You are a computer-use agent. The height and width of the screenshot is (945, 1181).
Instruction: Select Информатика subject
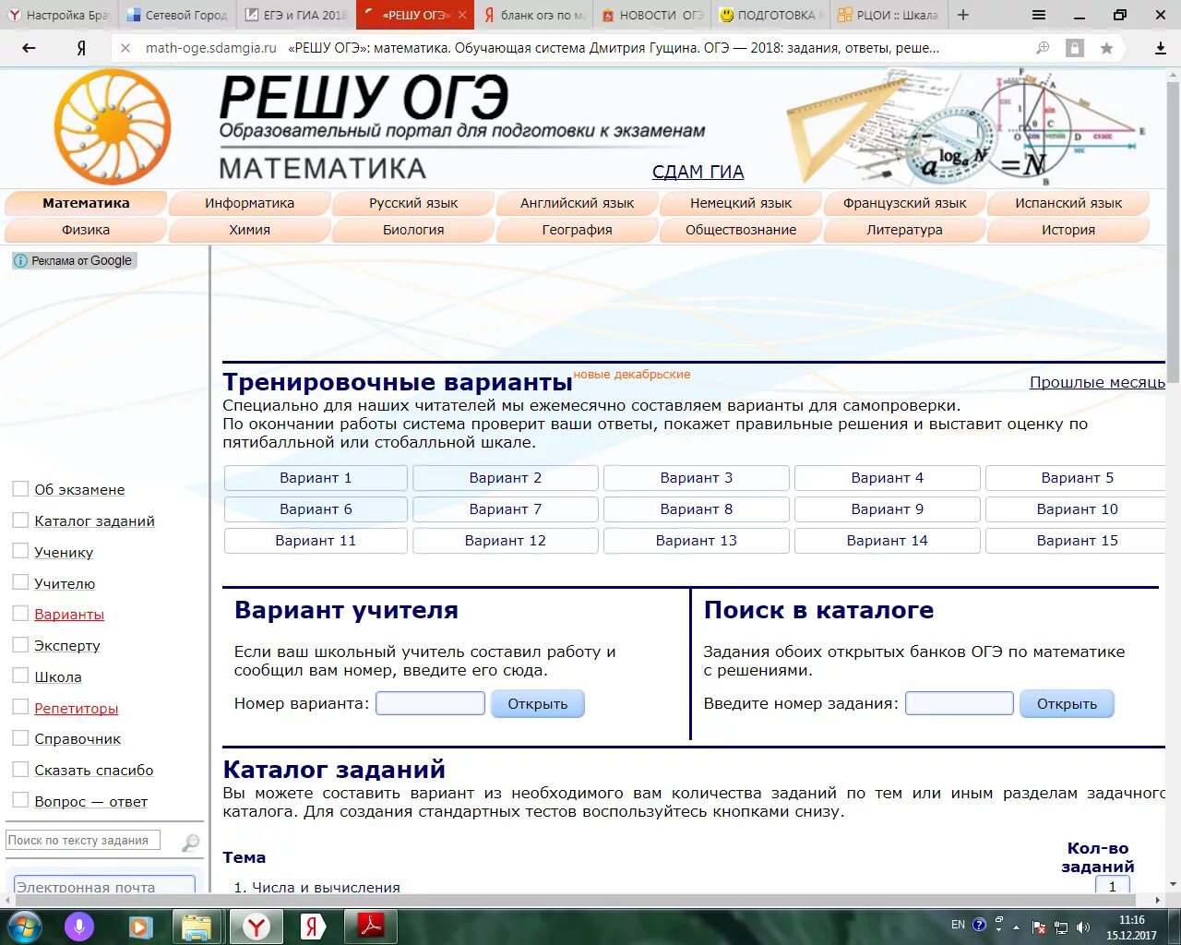(x=249, y=203)
